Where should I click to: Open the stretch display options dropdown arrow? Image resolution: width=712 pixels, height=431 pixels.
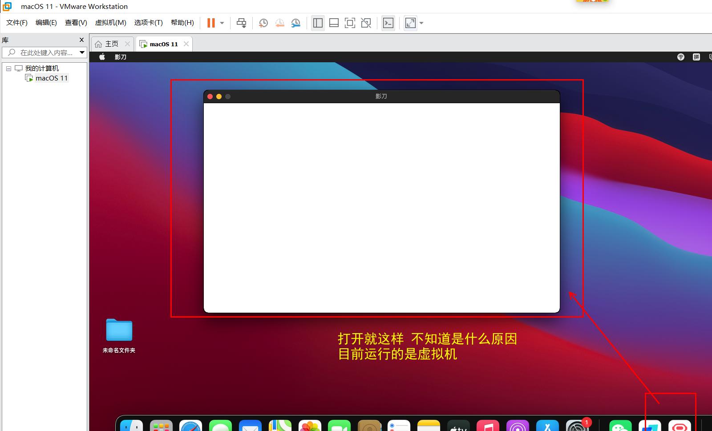point(421,23)
